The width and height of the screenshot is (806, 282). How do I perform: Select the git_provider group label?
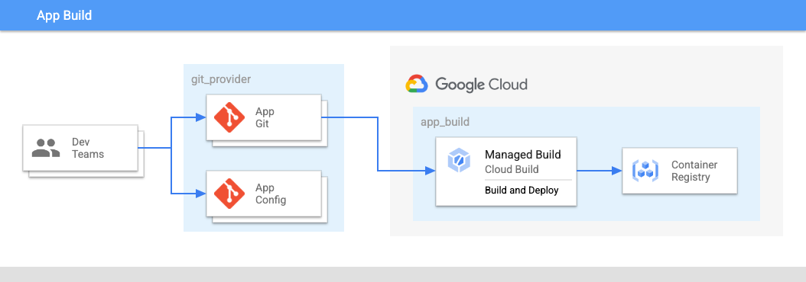221,79
